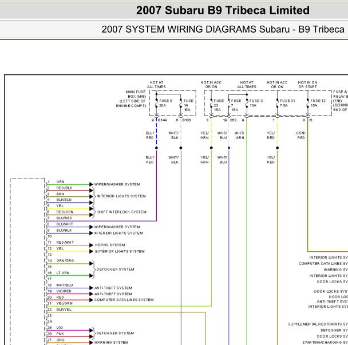Click the "STARTING/CHARGING" label on the right
The width and height of the screenshot is (348, 345).
325,343
